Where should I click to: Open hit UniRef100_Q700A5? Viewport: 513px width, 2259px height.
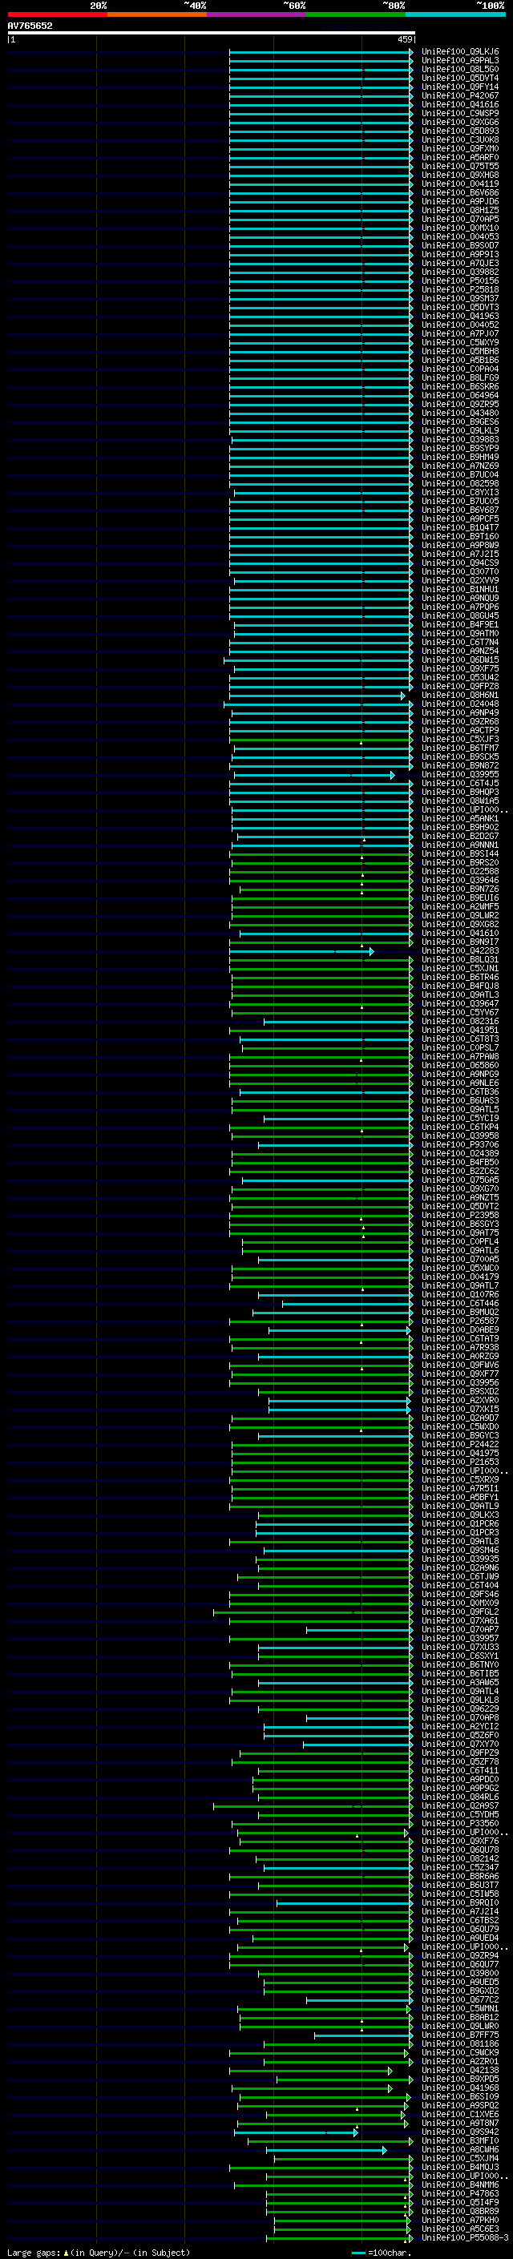tap(460, 1258)
